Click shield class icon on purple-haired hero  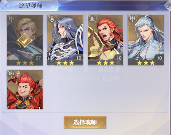[x=52, y=19]
